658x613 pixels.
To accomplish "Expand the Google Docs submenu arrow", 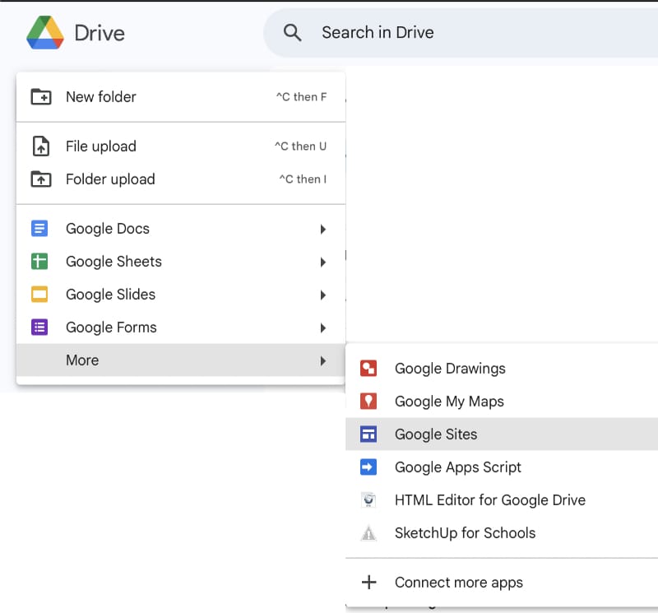I will (323, 229).
